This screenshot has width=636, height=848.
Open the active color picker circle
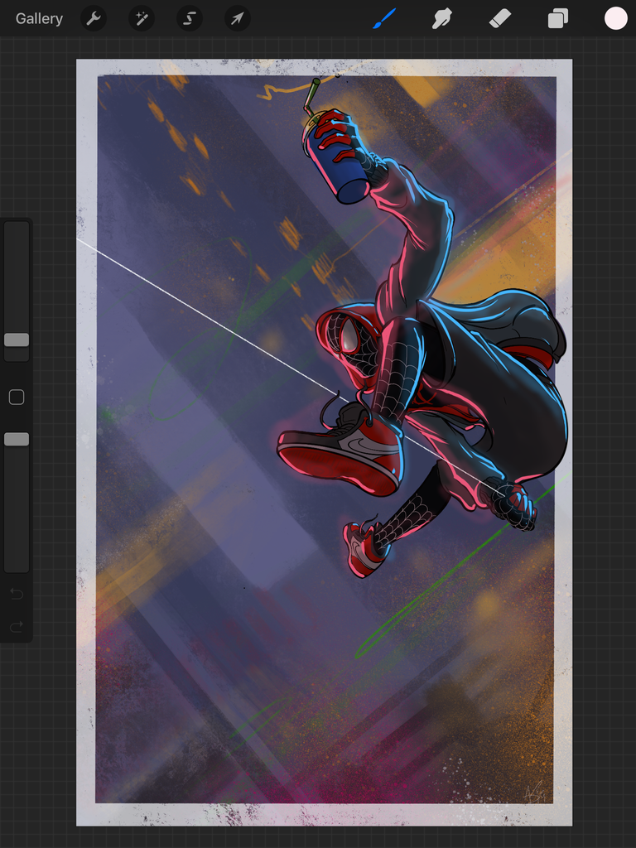(615, 18)
